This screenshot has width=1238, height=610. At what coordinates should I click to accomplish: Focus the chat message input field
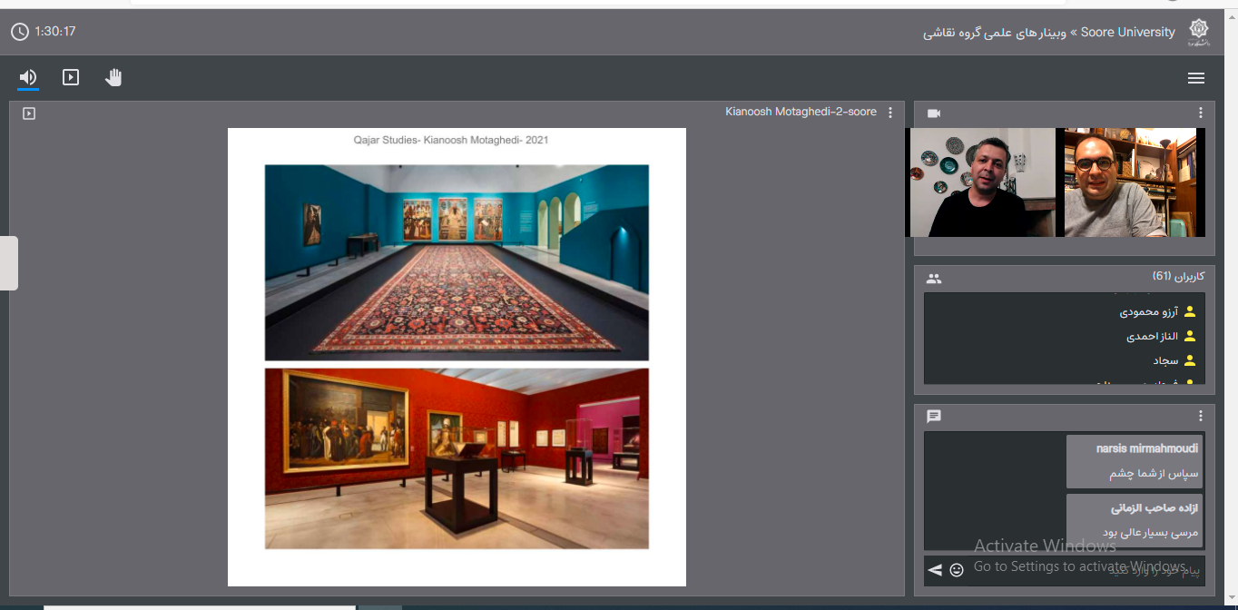click(1087, 570)
